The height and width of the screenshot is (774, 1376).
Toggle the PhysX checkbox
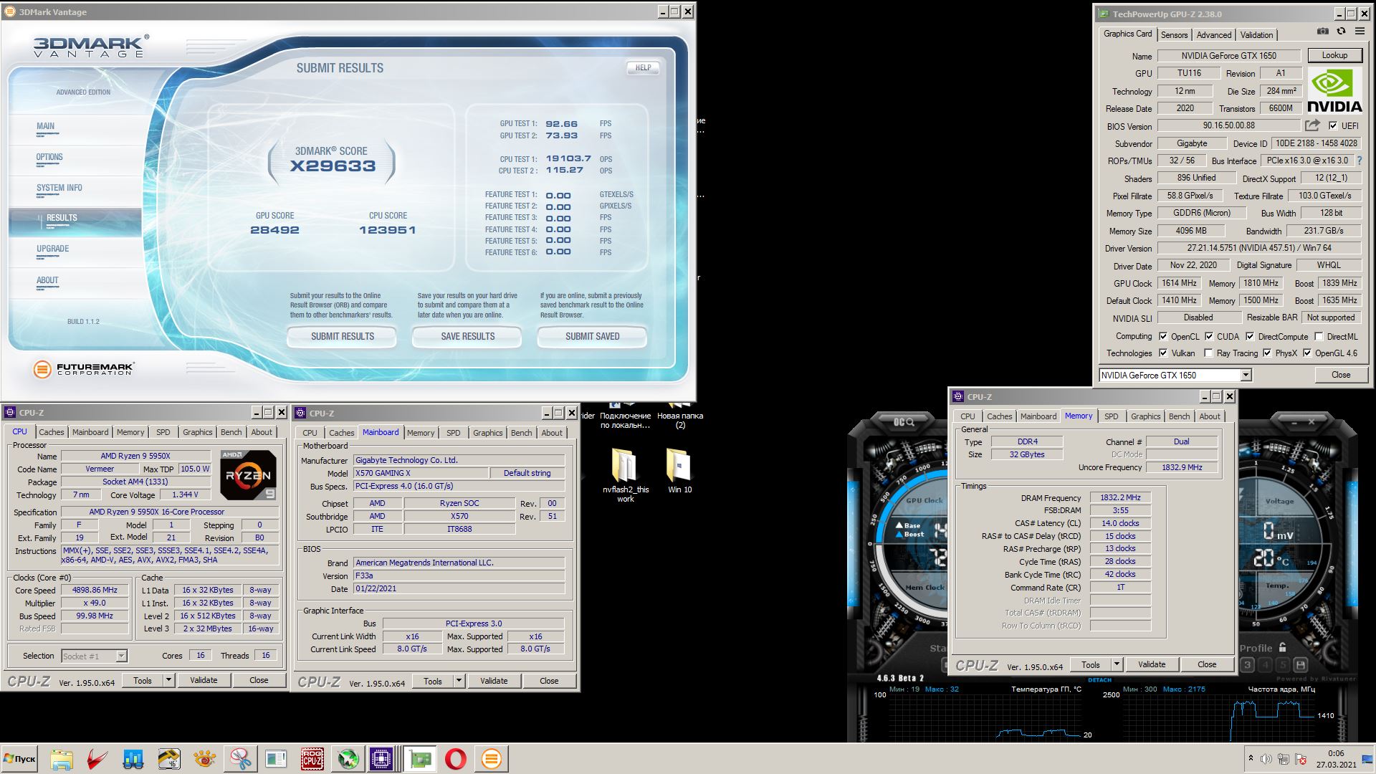(x=1267, y=353)
